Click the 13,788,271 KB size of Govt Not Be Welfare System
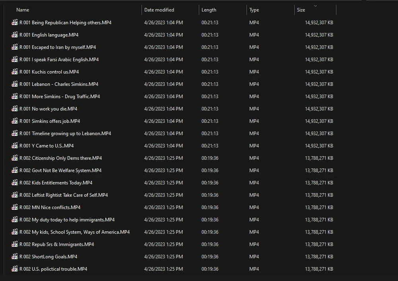The image size is (398, 281). click(x=319, y=171)
